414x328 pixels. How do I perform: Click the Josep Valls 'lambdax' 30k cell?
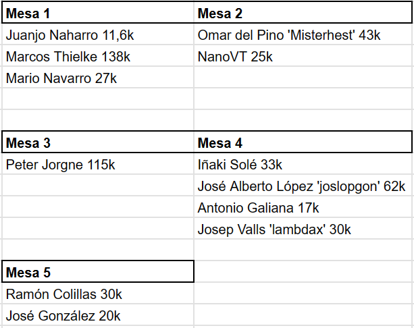[303, 229]
